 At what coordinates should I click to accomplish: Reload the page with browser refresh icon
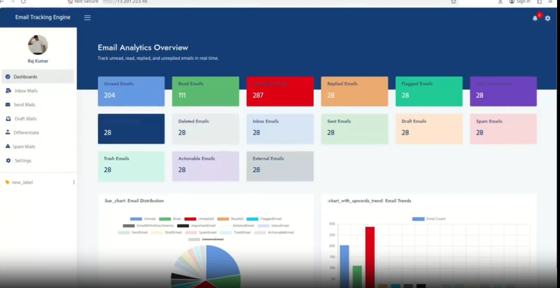click(x=24, y=2)
